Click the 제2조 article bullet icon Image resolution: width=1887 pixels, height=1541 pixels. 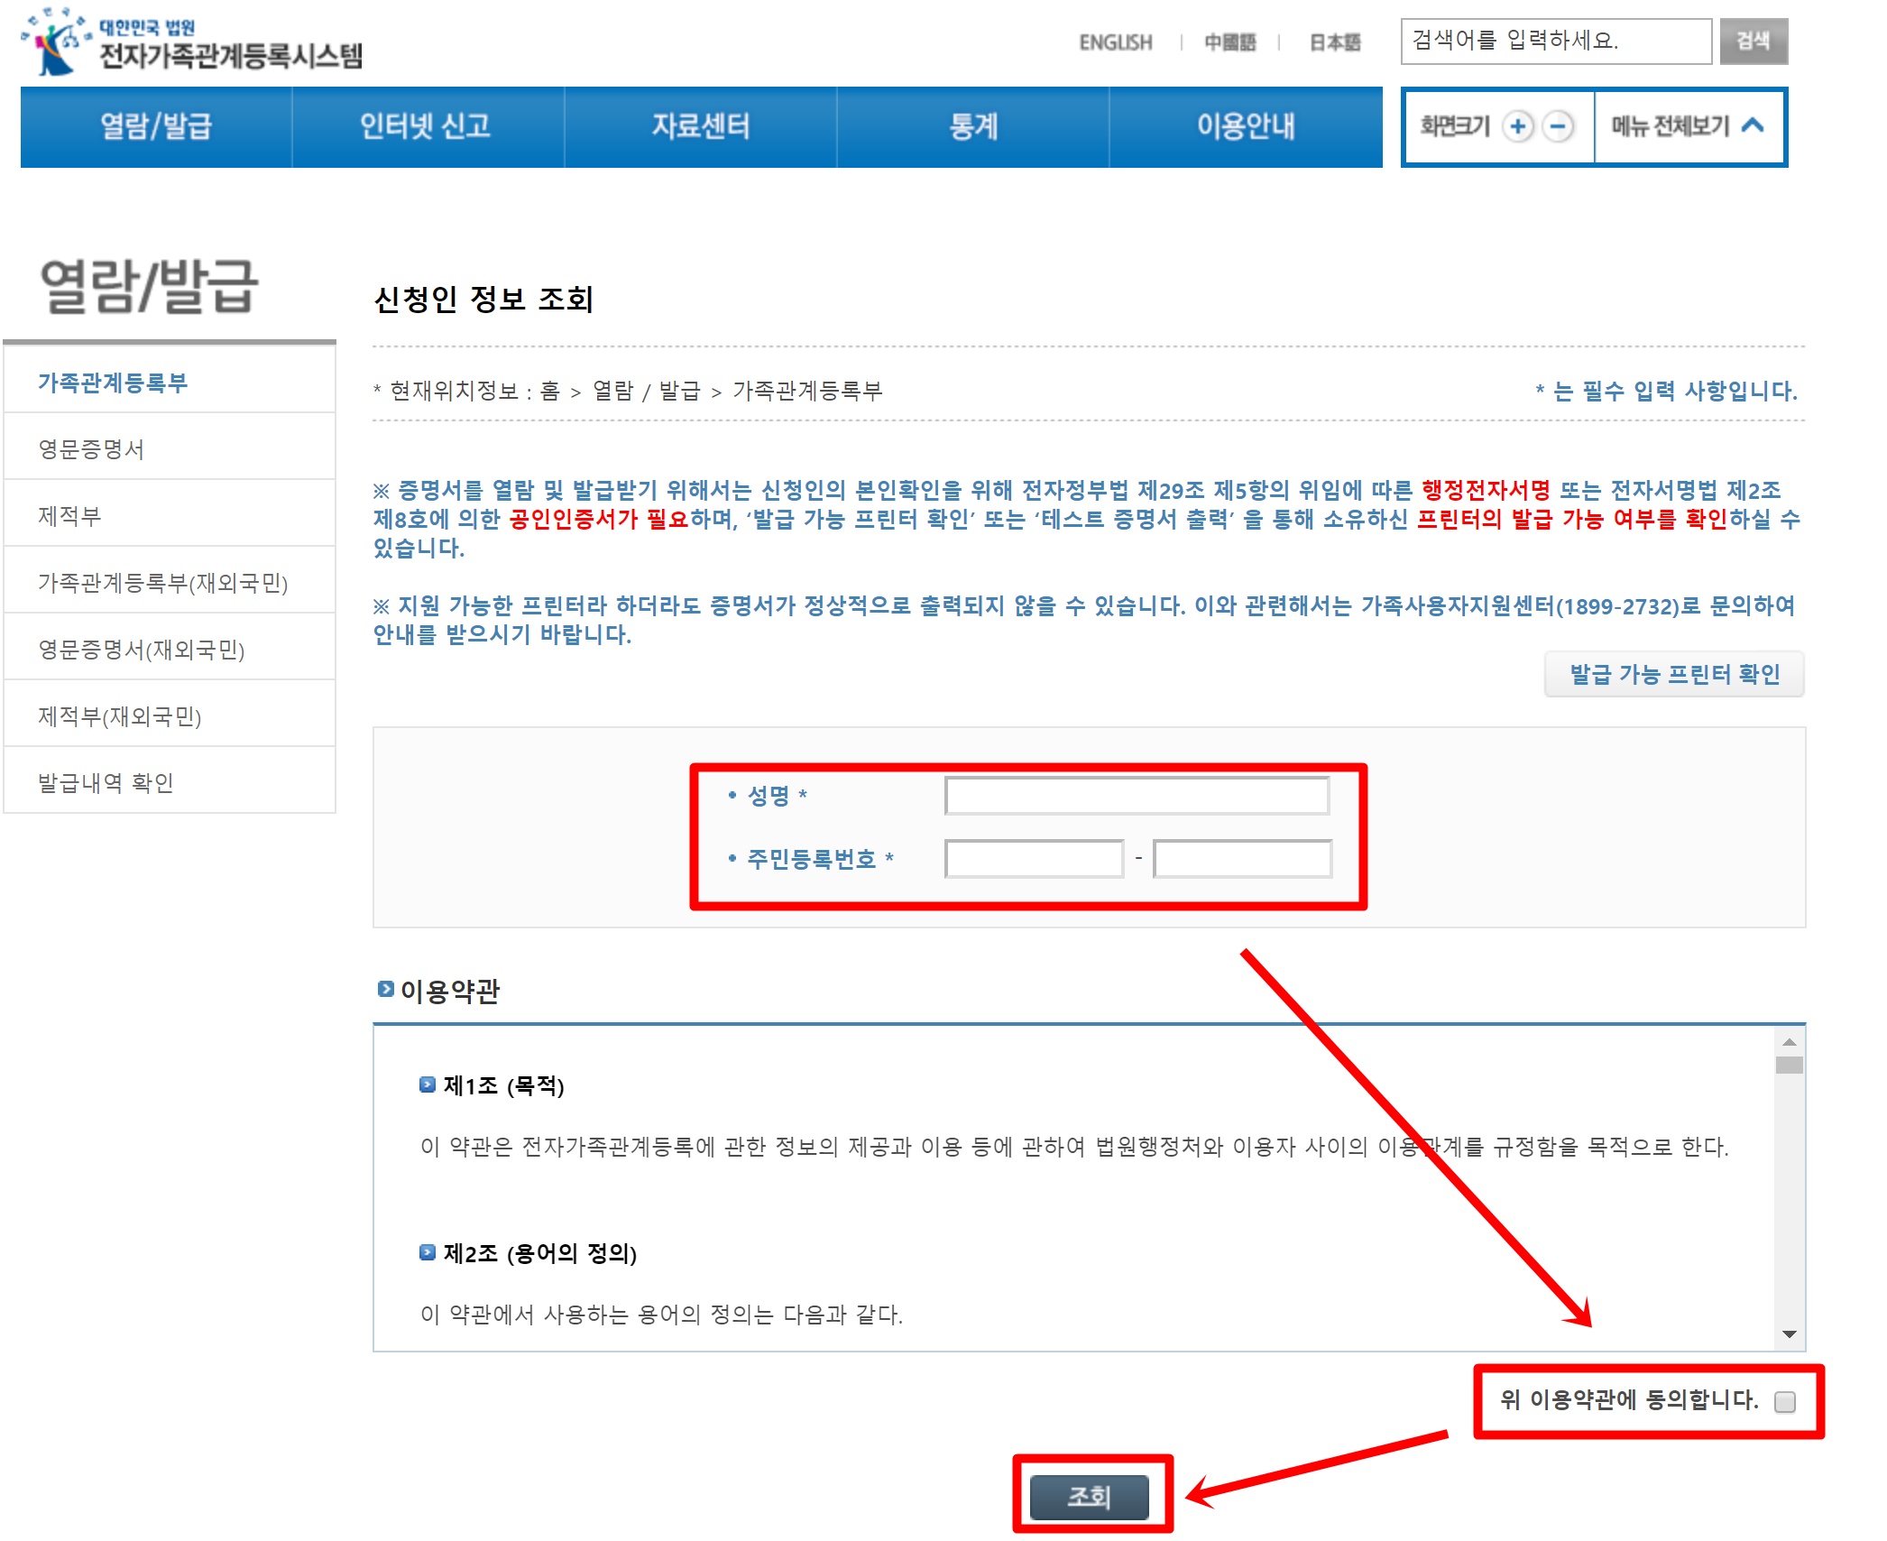pyautogui.click(x=428, y=1252)
